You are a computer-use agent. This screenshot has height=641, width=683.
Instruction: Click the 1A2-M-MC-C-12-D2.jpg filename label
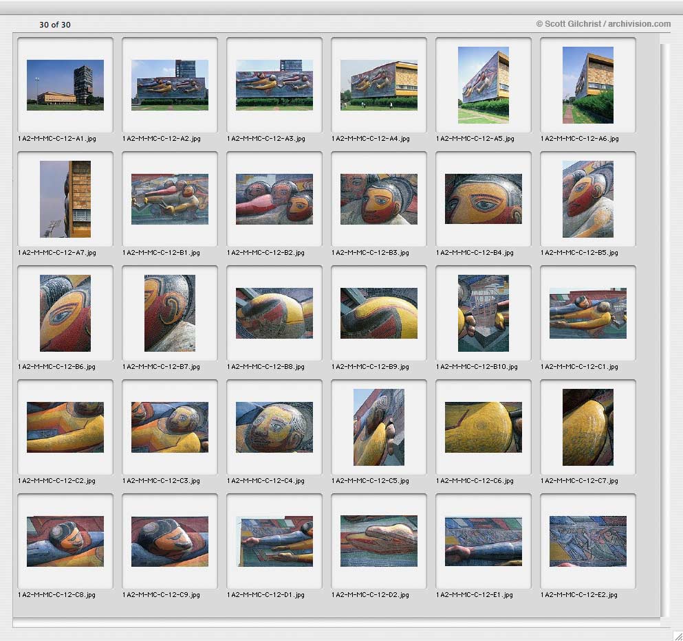click(x=370, y=595)
